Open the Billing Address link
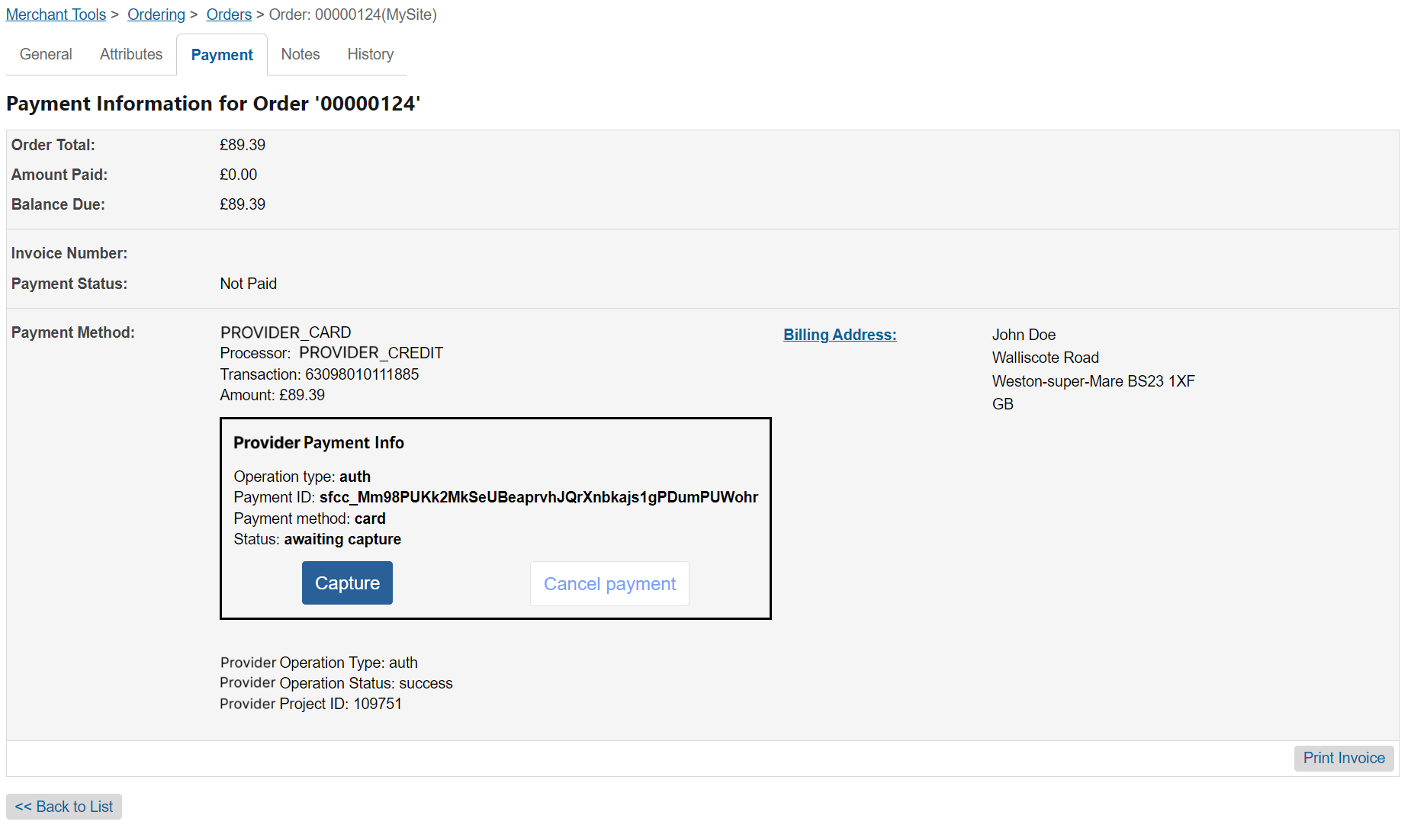The image size is (1411, 828). [840, 335]
